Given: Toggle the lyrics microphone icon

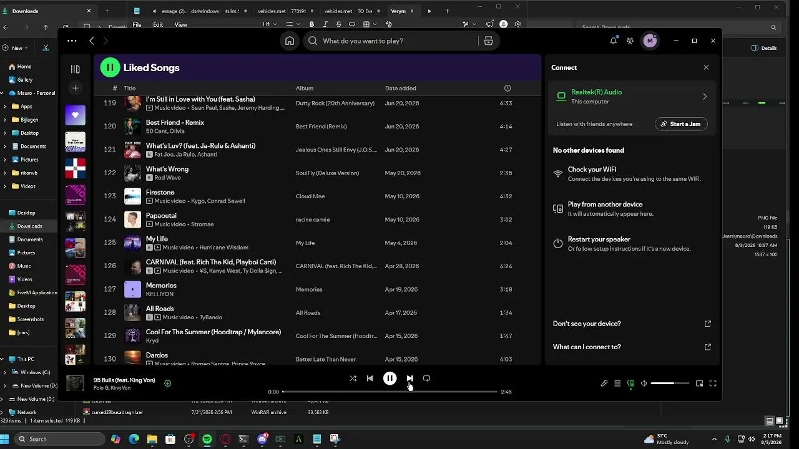Looking at the screenshot, I should tap(604, 384).
